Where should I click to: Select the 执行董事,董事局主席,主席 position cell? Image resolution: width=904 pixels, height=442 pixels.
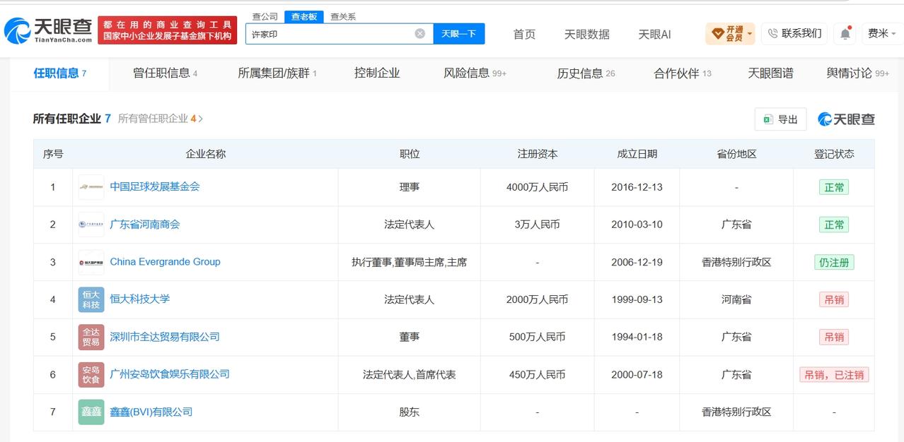click(409, 262)
